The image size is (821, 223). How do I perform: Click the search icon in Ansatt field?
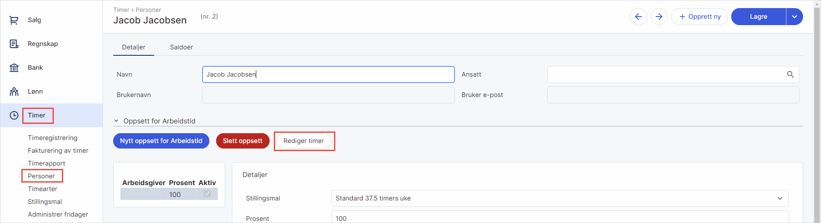pyautogui.click(x=790, y=74)
